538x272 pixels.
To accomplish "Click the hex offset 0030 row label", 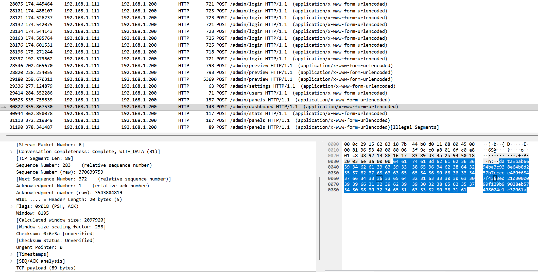I will (333, 161).
